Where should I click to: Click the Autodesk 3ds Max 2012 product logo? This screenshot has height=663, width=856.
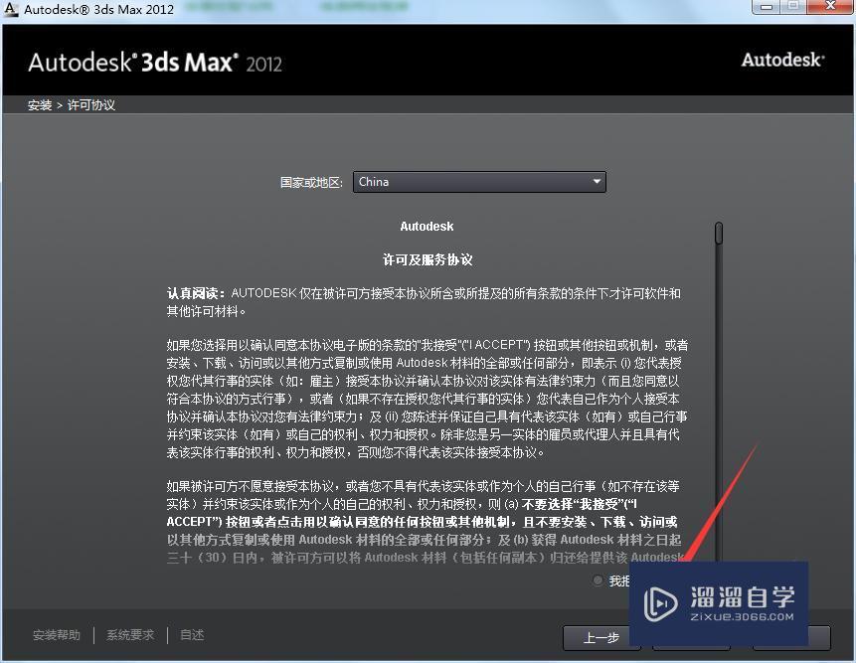tap(154, 60)
